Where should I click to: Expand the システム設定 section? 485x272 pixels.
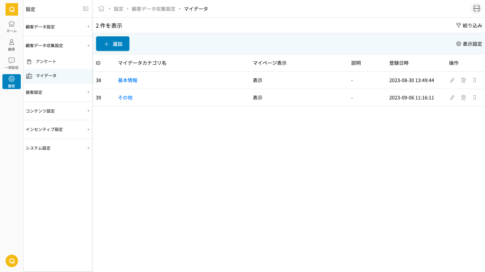pyautogui.click(x=58, y=148)
